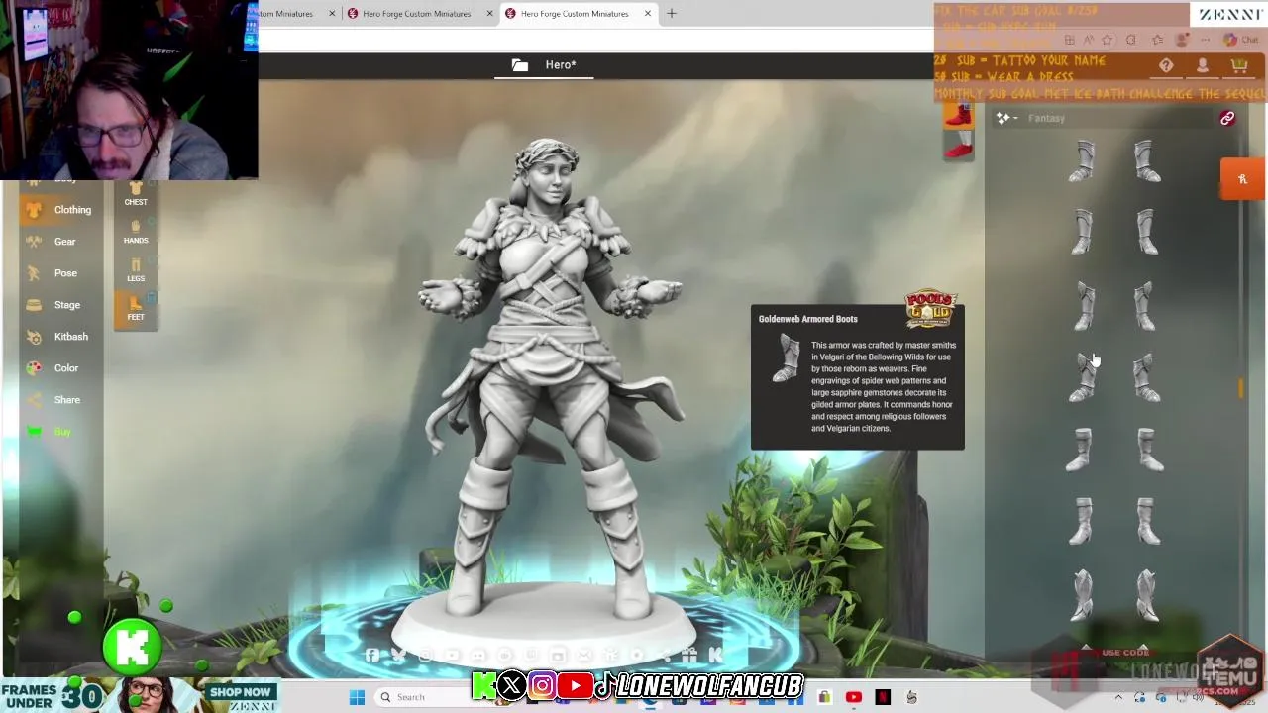Viewport: 1268px width, 713px height.
Task: Click the orange scrollbar handle of boots list
Action: pos(1240,389)
